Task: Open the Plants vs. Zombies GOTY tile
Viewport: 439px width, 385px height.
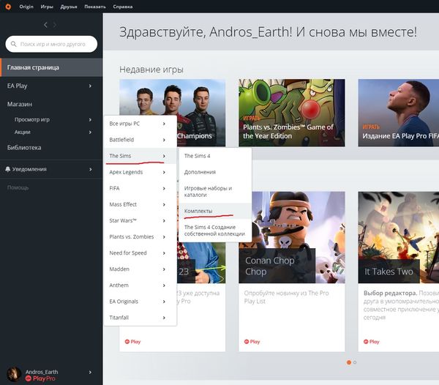Action: 292,113
